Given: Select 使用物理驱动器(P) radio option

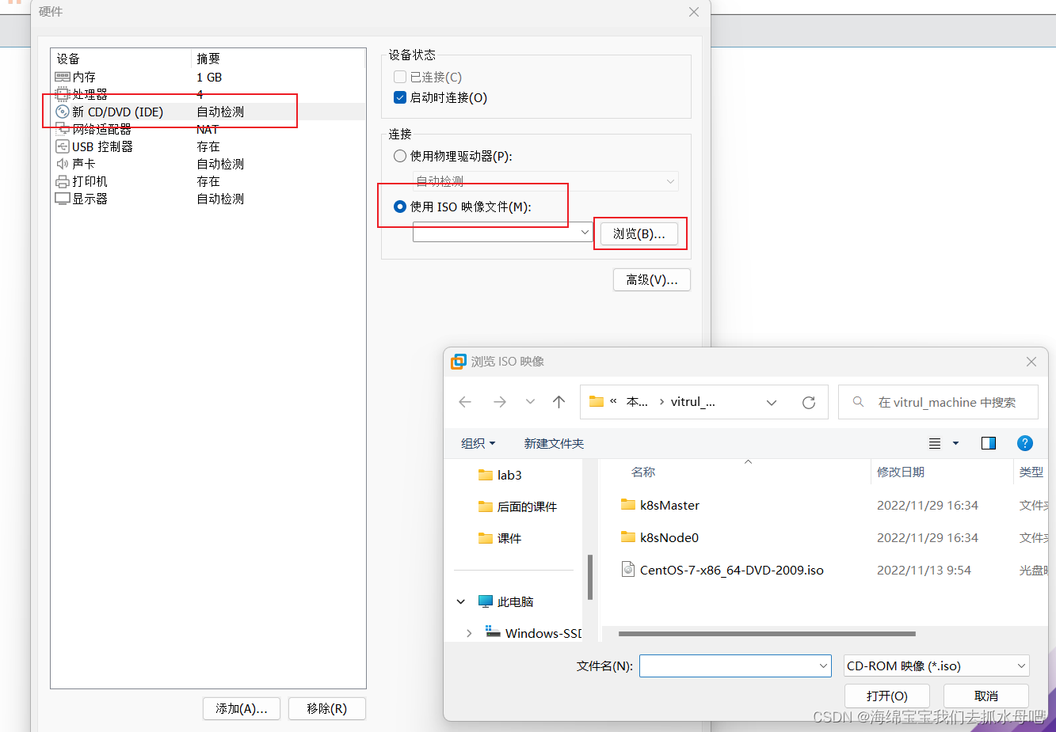Looking at the screenshot, I should [400, 156].
